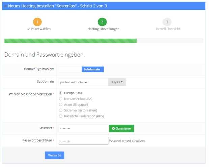This screenshot has height=168, width=209.
Task: Choose Nordamerika (USA) as server region
Action: [x=61, y=99]
